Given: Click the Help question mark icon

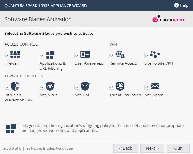Looking at the screenshot, I should (176, 5).
